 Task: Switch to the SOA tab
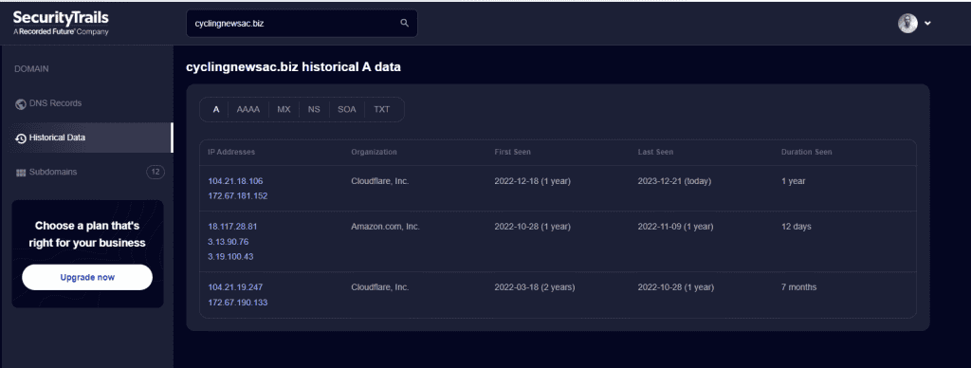point(347,109)
